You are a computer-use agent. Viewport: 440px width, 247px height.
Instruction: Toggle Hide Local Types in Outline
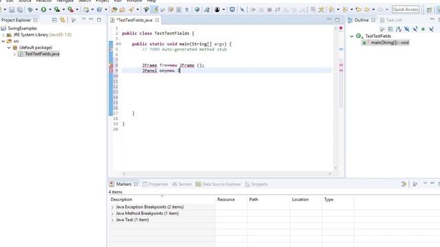431,29
